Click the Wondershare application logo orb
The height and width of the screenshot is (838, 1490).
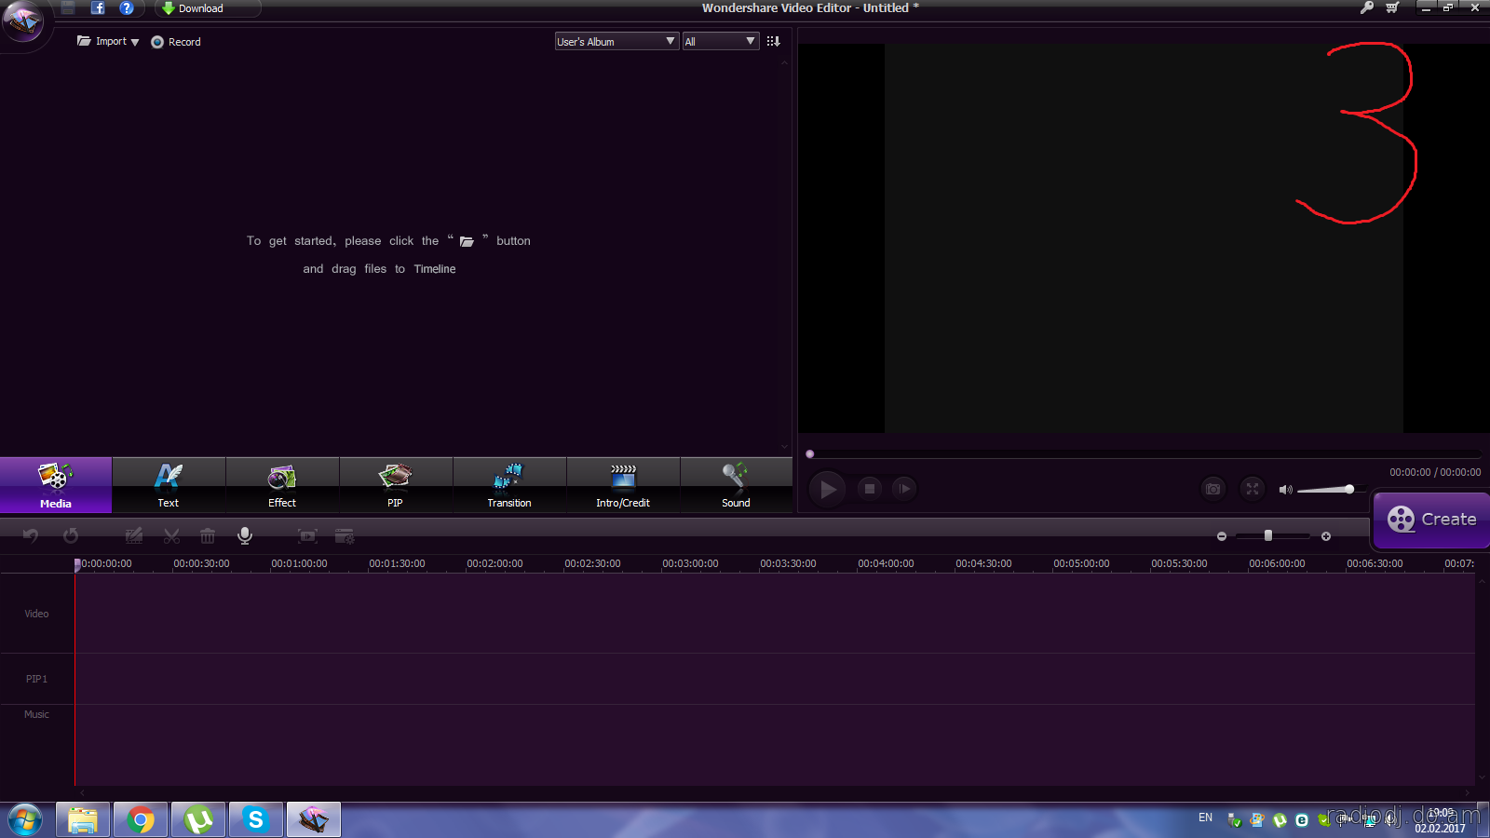pos(23,20)
